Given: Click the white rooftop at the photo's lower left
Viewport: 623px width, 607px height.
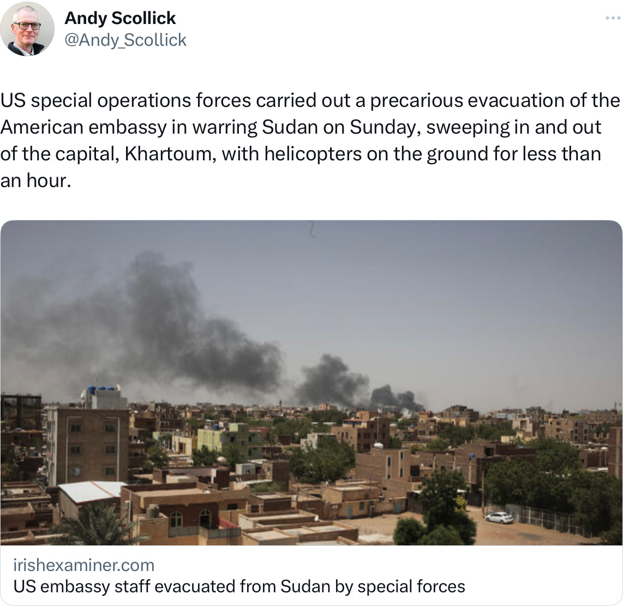Looking at the screenshot, I should [x=92, y=491].
